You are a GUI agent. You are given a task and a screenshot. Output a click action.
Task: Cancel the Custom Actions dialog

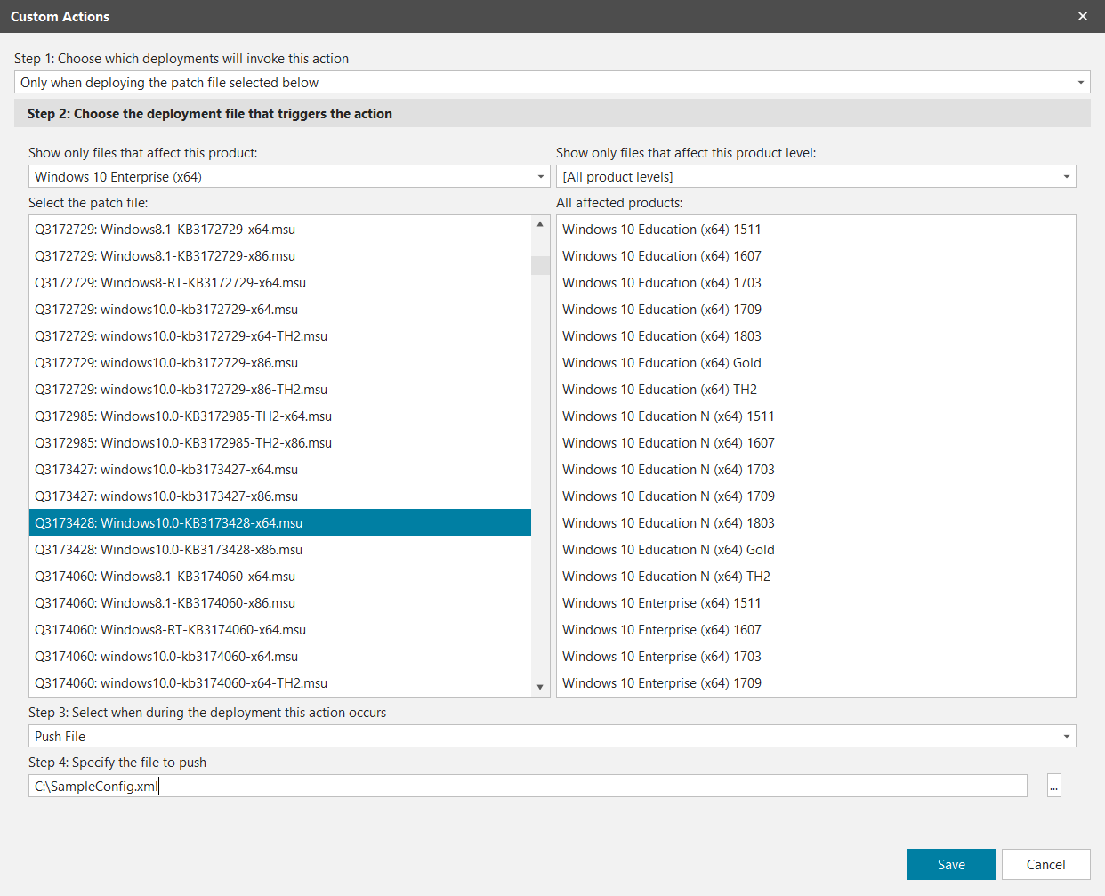click(x=1046, y=865)
